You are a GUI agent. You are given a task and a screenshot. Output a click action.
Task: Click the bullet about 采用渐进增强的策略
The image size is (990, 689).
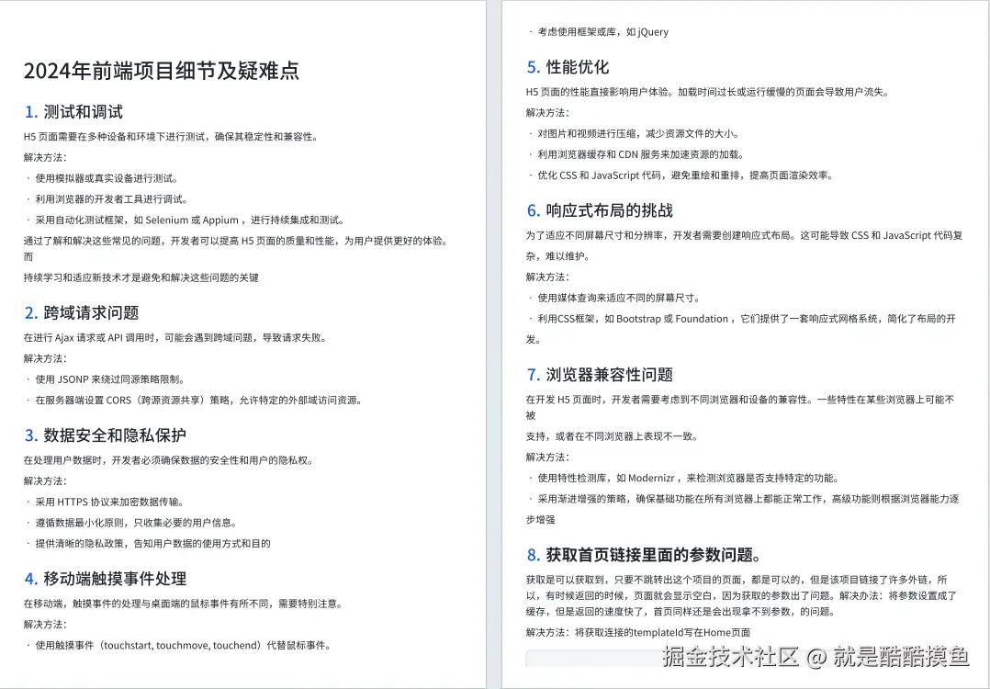click(742, 508)
